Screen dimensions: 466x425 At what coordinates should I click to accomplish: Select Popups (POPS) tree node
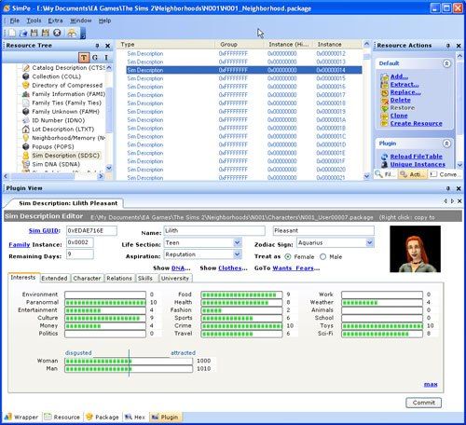(x=53, y=146)
